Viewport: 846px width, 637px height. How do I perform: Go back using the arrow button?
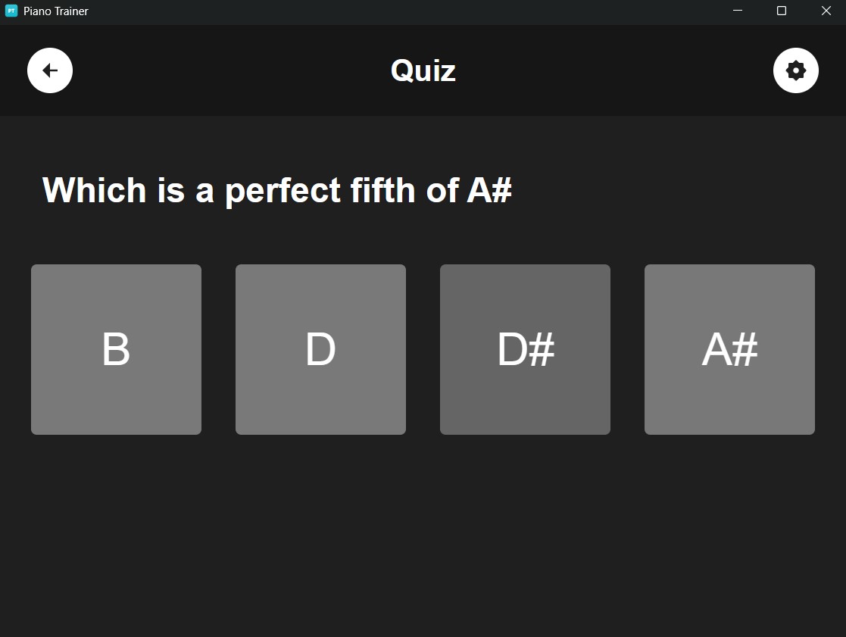(x=50, y=70)
